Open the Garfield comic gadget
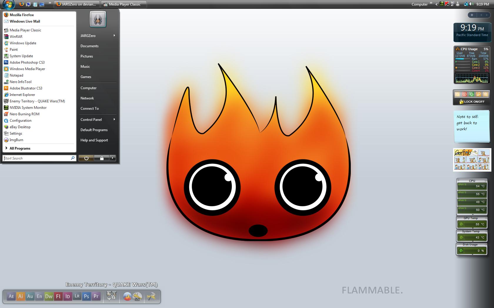The image size is (494, 308). click(x=472, y=160)
